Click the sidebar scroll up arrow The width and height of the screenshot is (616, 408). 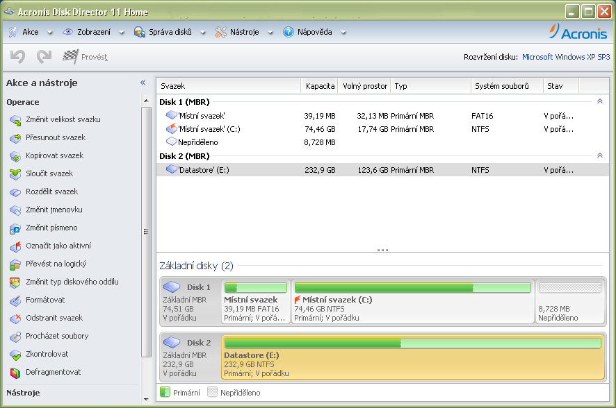[146, 101]
